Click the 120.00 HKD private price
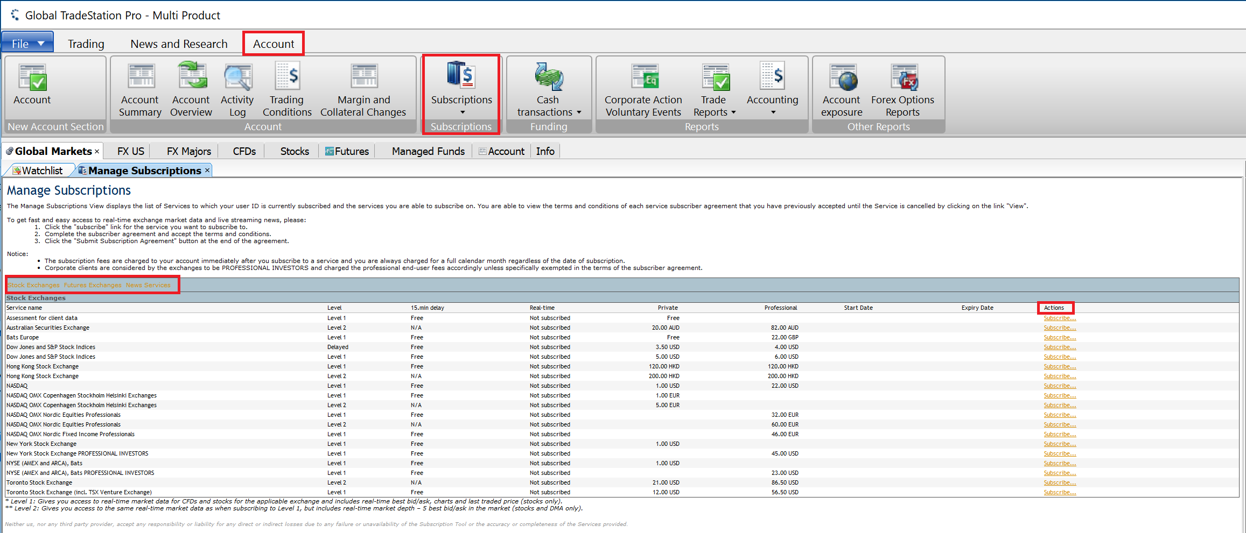 (x=664, y=366)
